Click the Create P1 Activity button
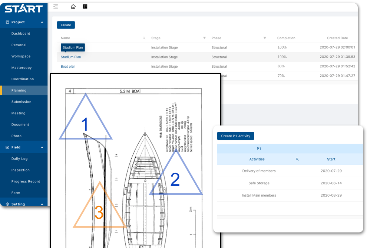 [x=235, y=136]
